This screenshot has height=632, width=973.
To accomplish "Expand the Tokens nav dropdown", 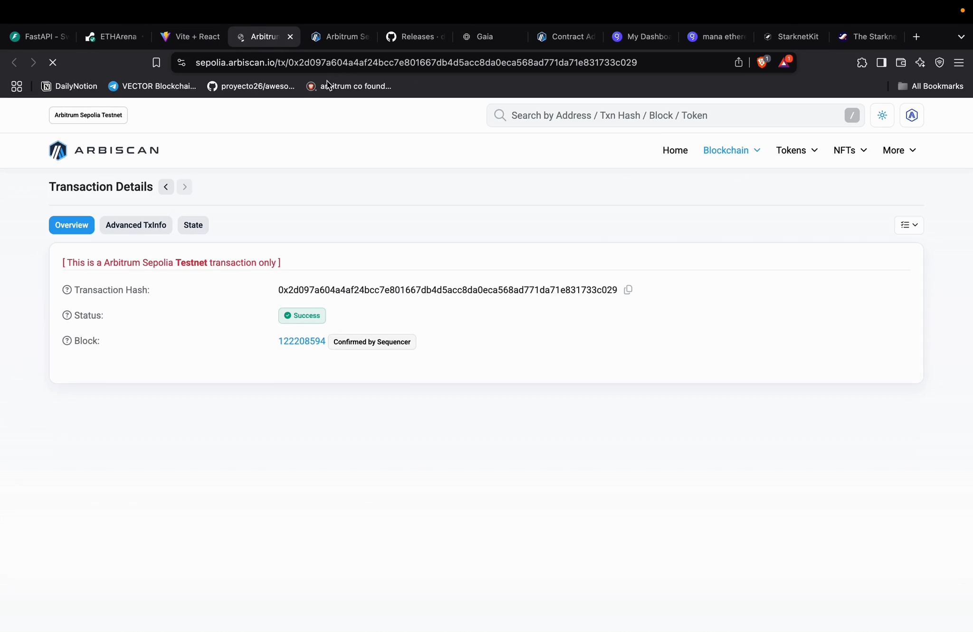I will [x=797, y=150].
